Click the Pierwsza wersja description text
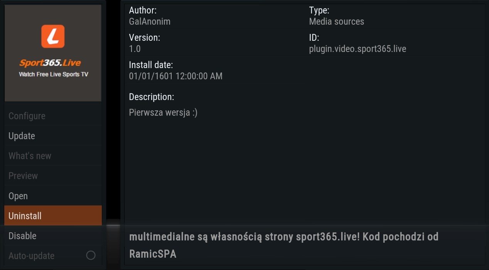This screenshot has width=489, height=270. (x=163, y=113)
